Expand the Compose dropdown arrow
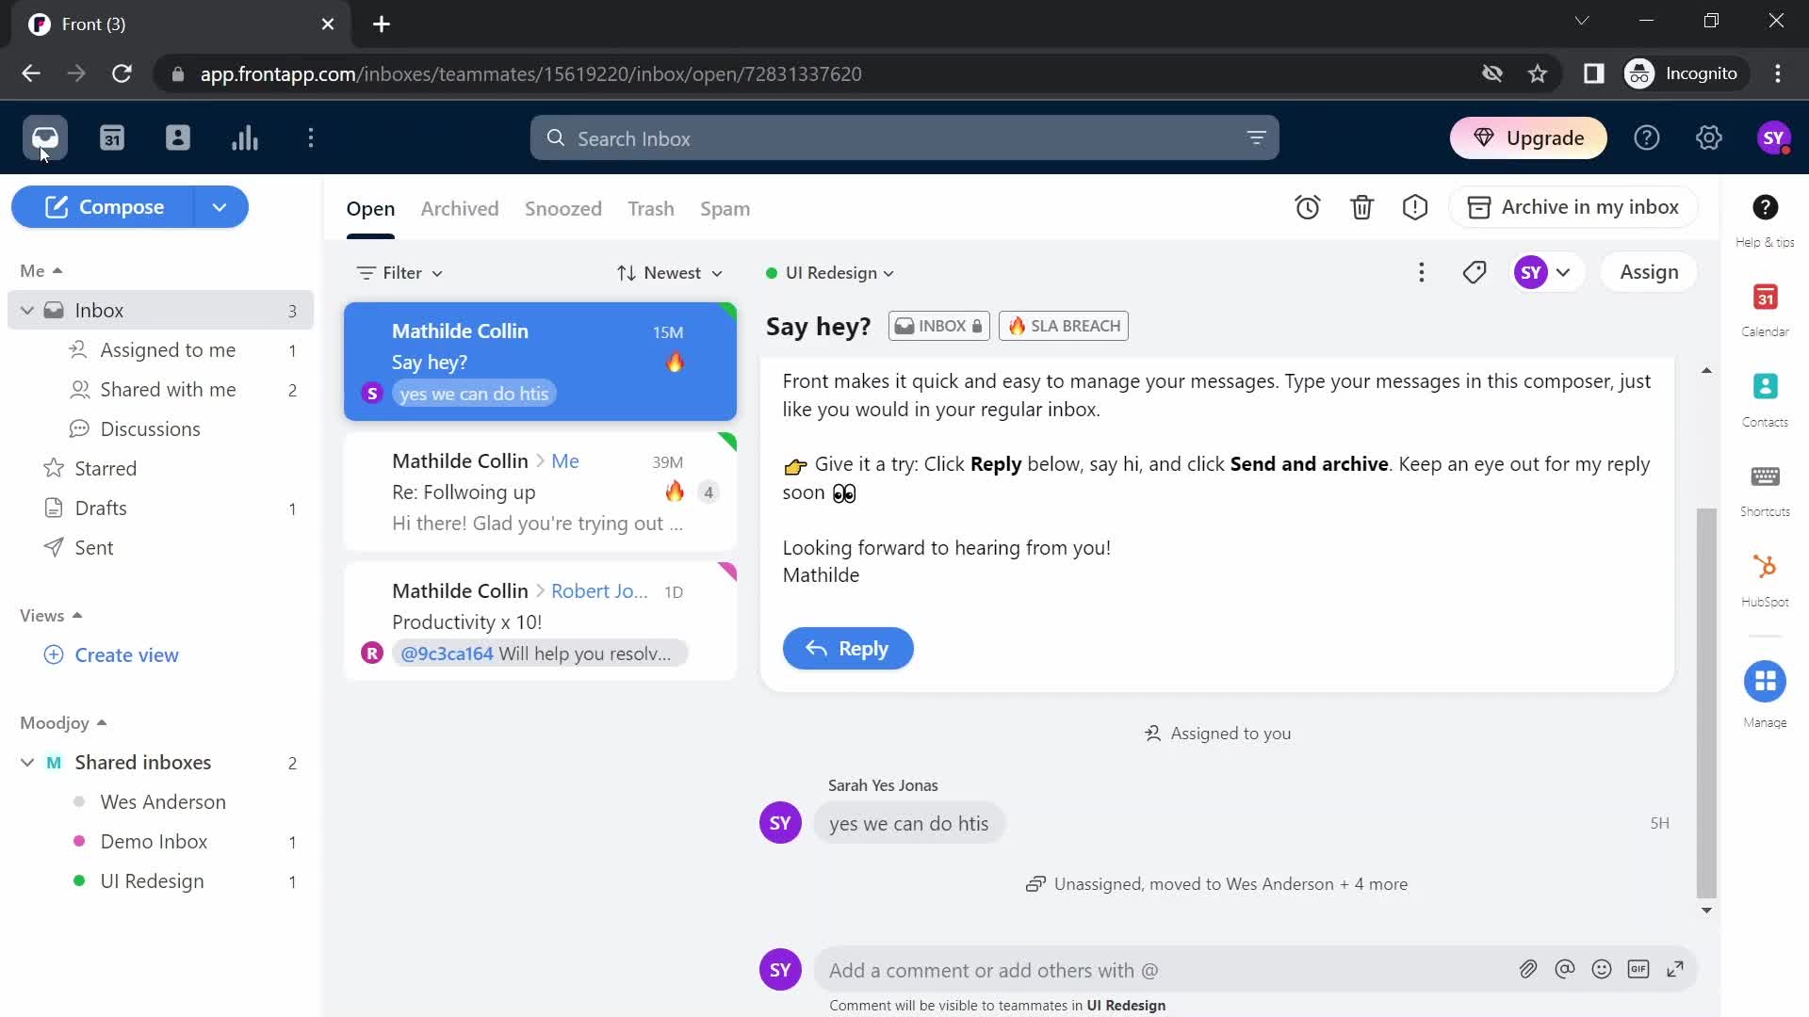Image resolution: width=1809 pixels, height=1017 pixels. click(x=220, y=206)
